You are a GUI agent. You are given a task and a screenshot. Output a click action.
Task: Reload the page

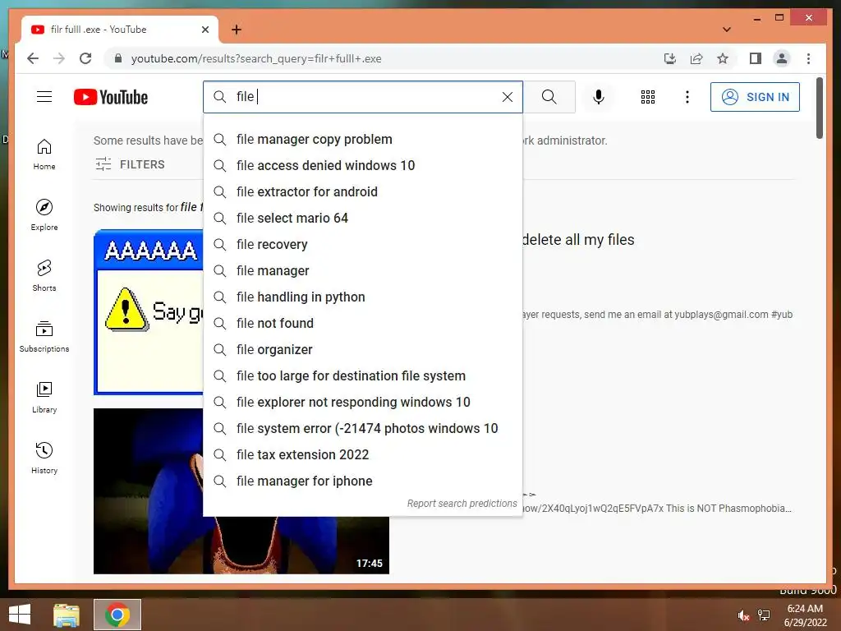tap(85, 58)
